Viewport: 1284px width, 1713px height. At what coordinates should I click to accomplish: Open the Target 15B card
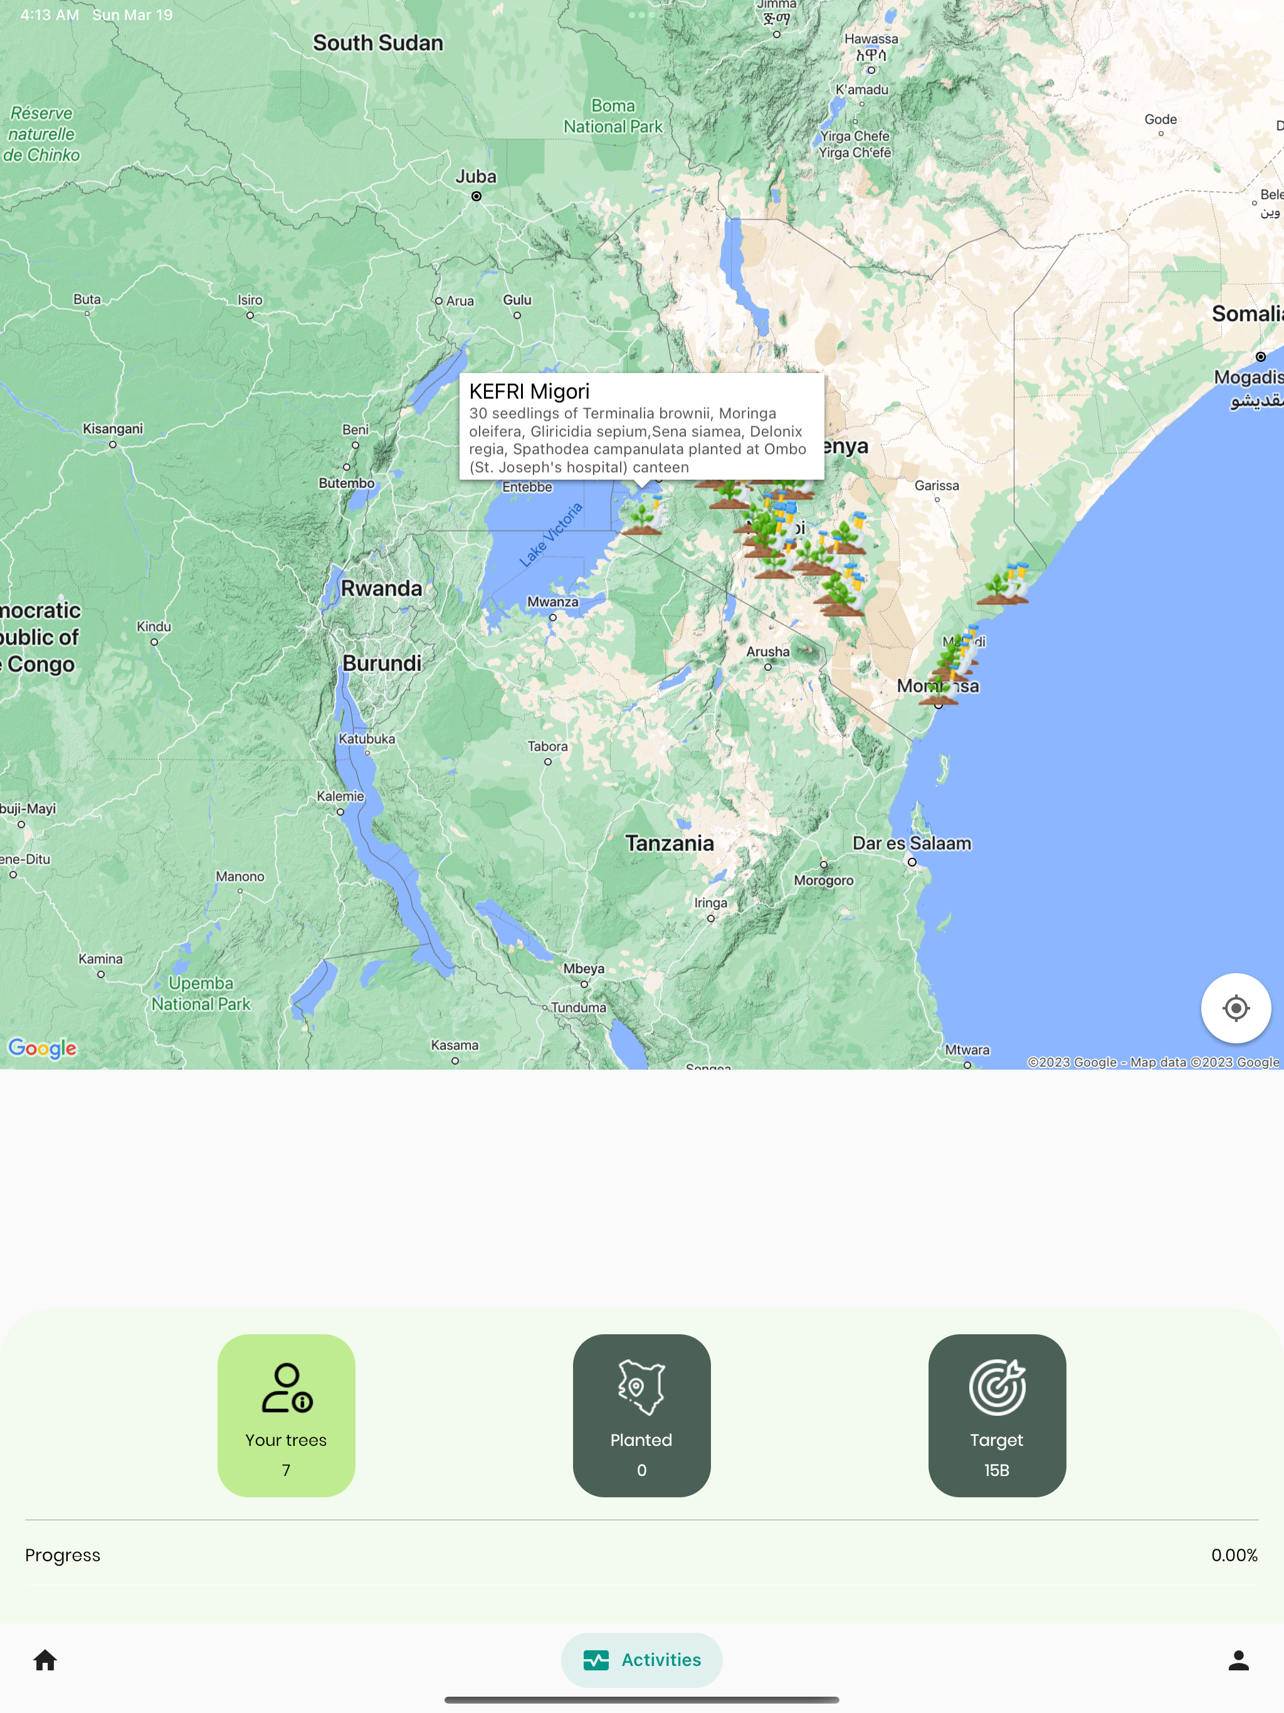pyautogui.click(x=997, y=1415)
